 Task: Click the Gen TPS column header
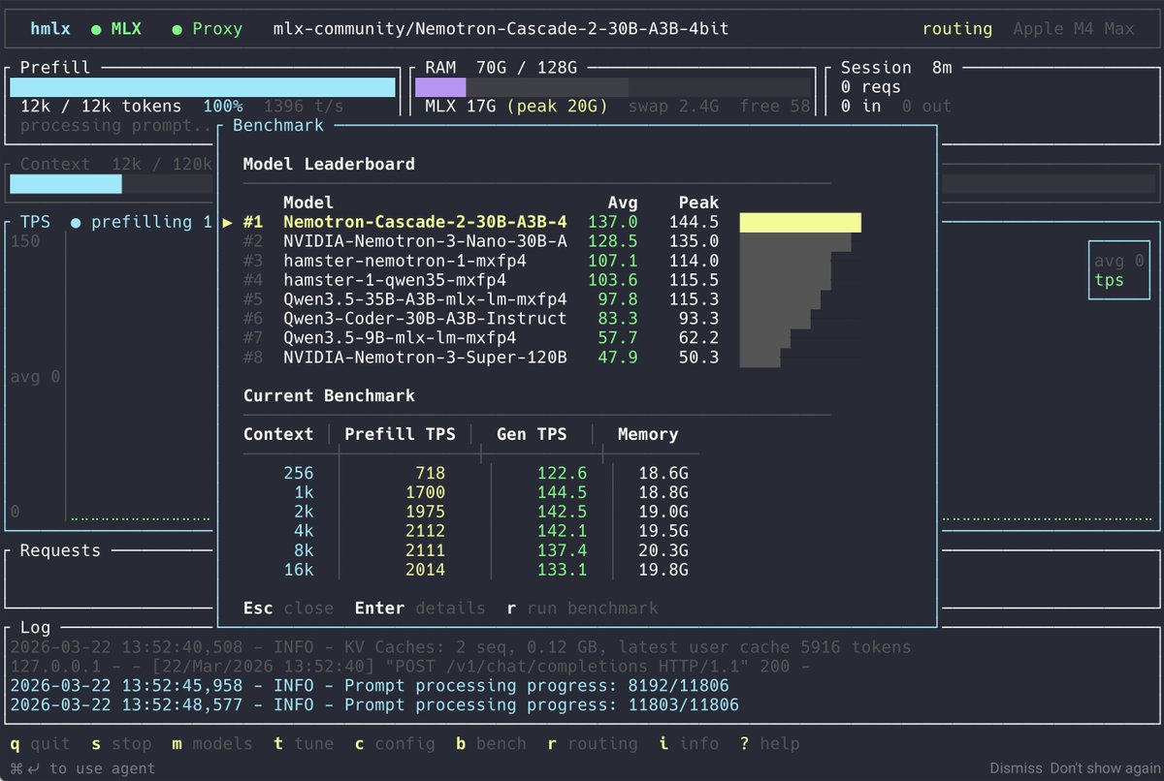532,434
